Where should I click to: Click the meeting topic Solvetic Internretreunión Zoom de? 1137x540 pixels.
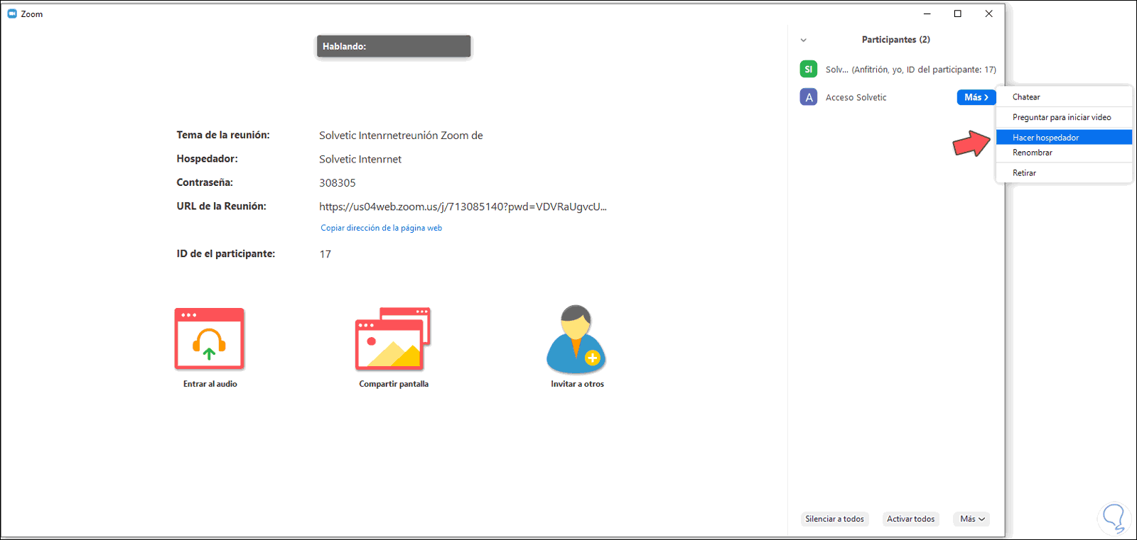pyautogui.click(x=401, y=136)
